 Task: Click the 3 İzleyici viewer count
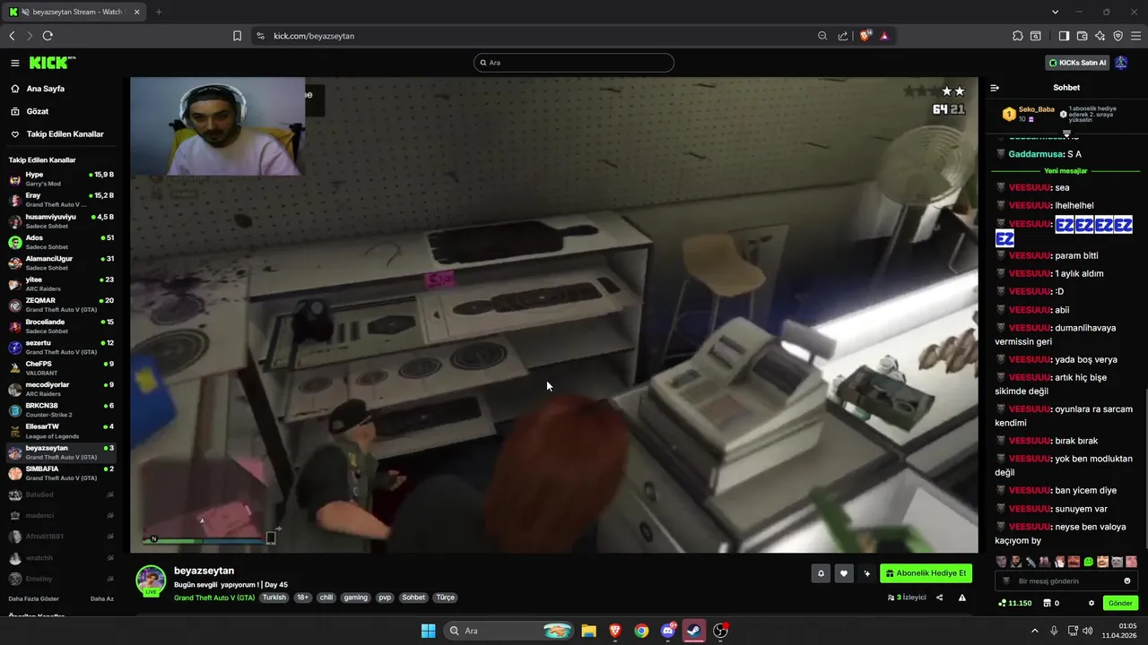[907, 598]
